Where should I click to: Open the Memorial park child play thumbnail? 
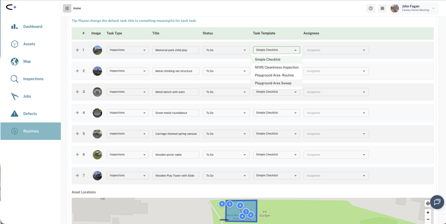click(97, 50)
